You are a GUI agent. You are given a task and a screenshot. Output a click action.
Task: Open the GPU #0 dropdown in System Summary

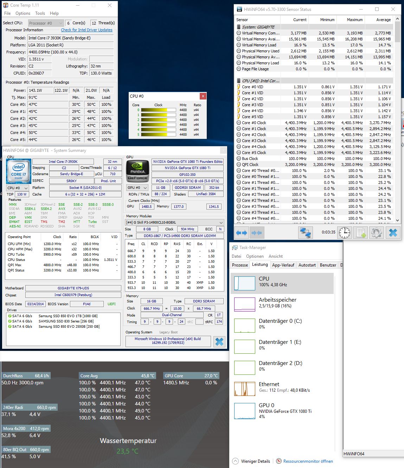click(x=137, y=188)
